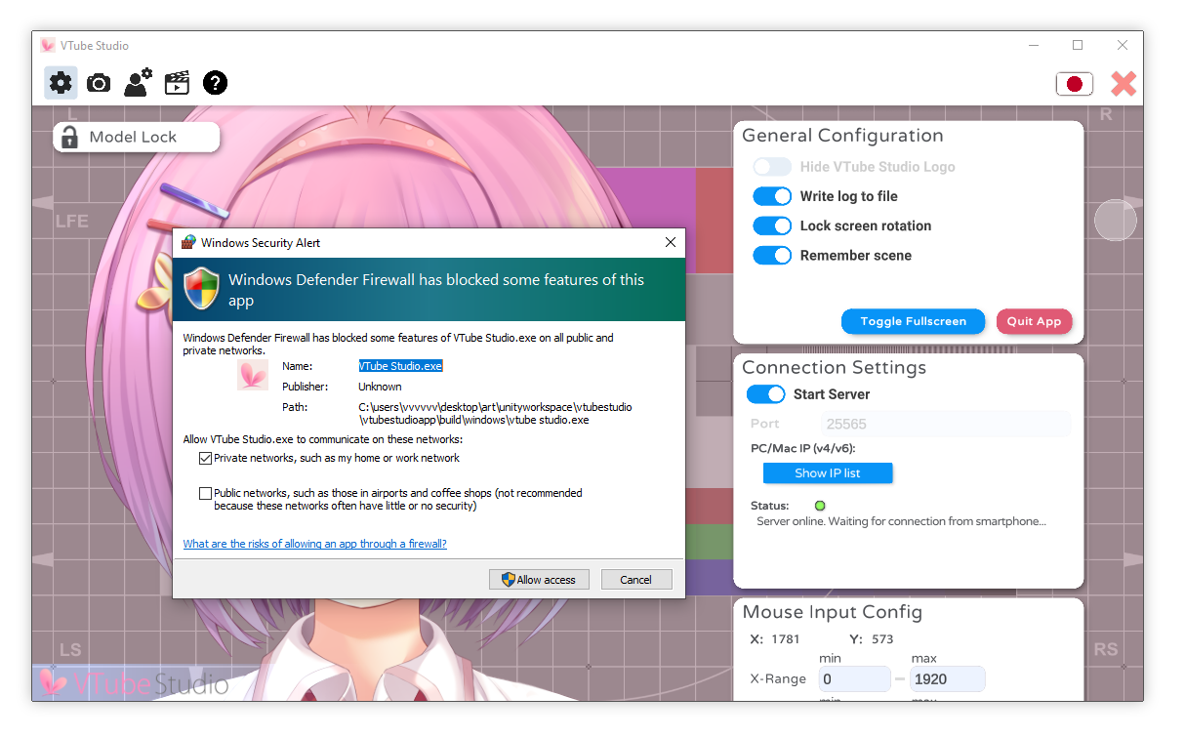The height and width of the screenshot is (737, 1185).
Task: Click the VTube Studio title bar logo
Action: coord(48,45)
